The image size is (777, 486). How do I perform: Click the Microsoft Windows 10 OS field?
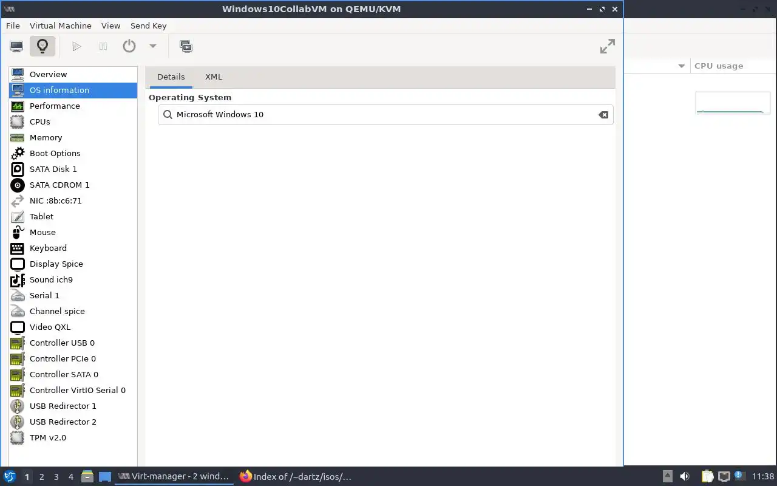coord(385,115)
